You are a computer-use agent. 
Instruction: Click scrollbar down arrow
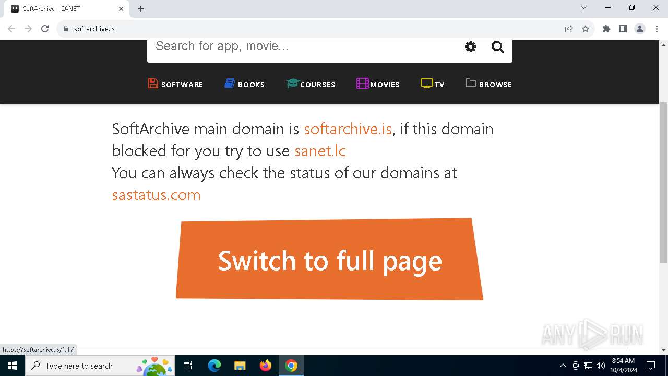[x=664, y=350]
